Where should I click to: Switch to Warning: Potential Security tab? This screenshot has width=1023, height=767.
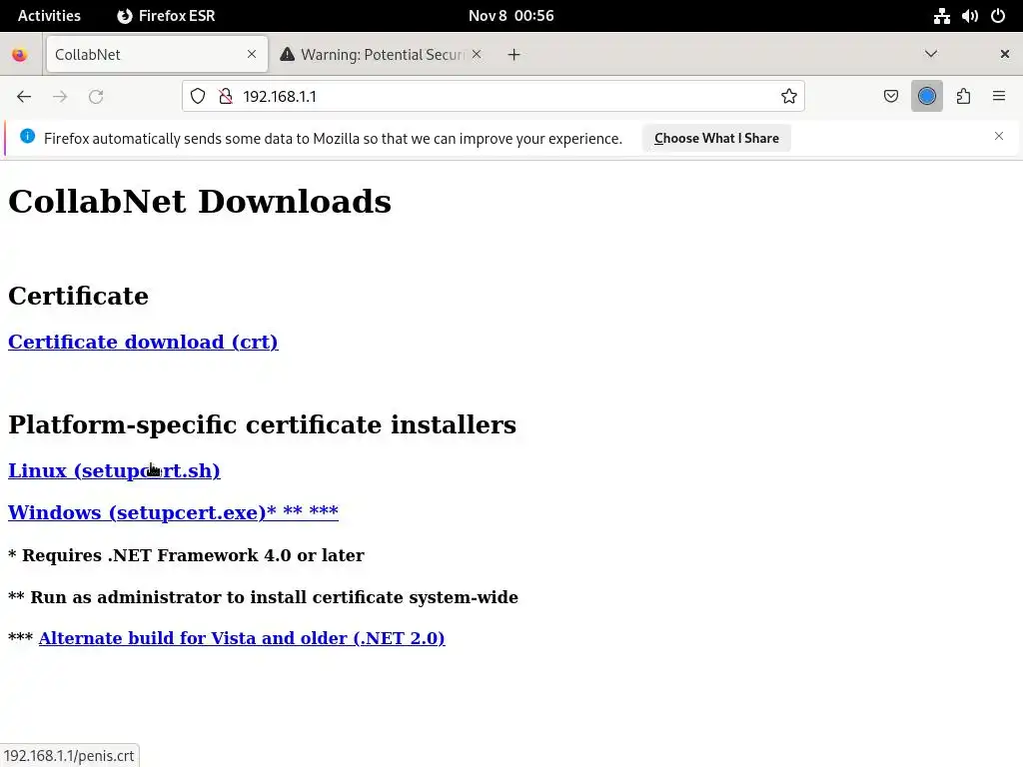(382, 54)
